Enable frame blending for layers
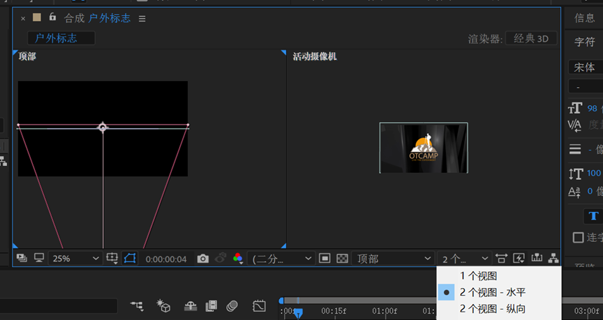The image size is (603, 320). click(x=211, y=306)
